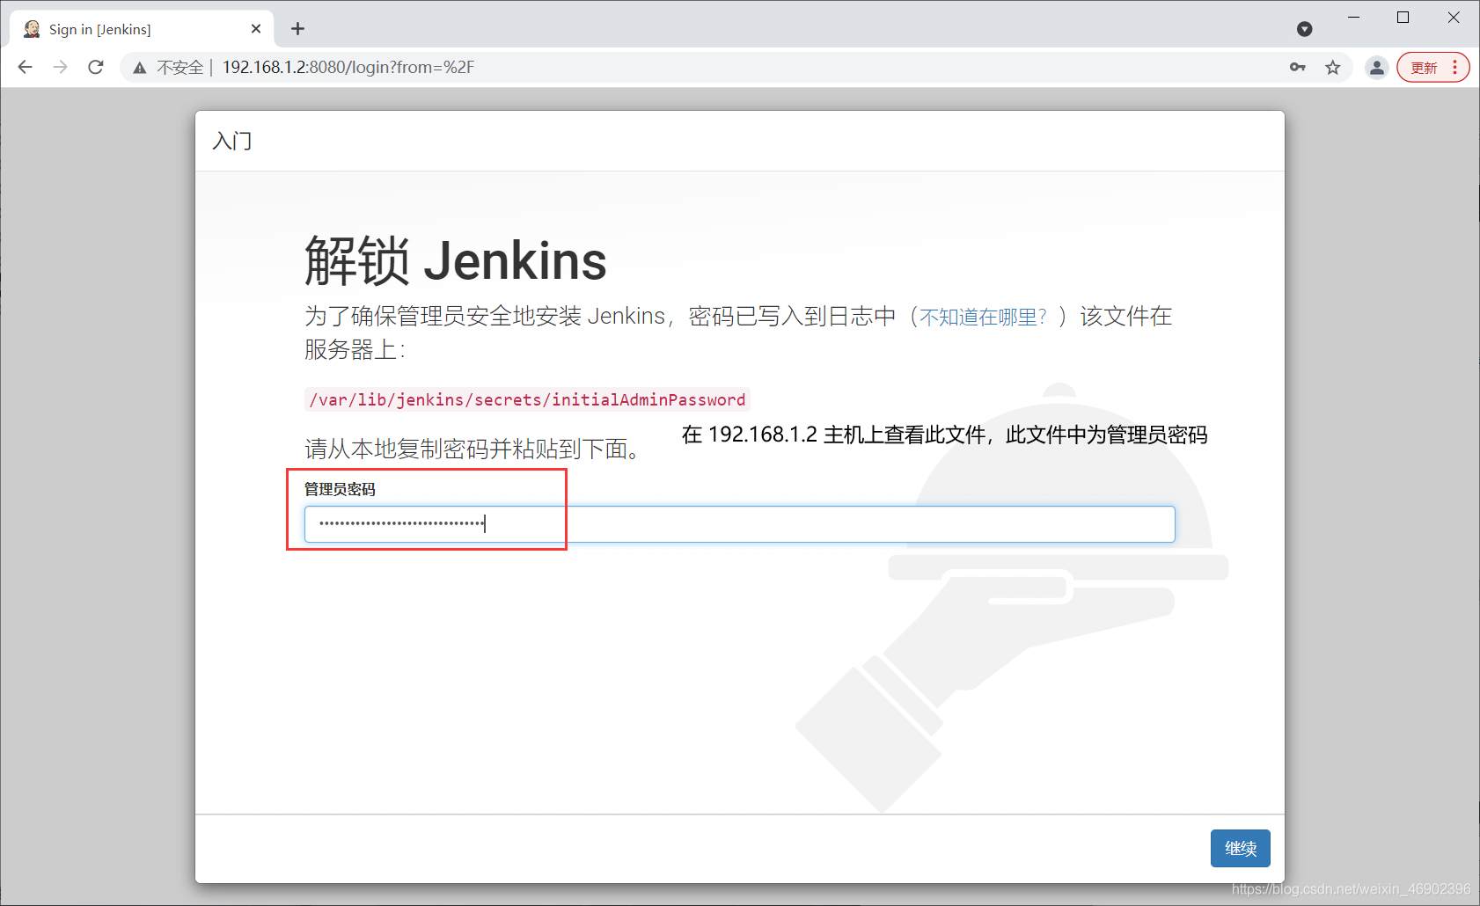Viewport: 1480px width, 906px height.
Task: Open the not-secure site warning icon
Action: (140, 68)
